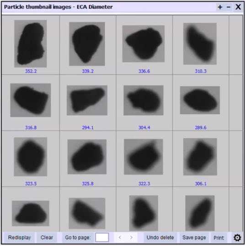
Task: Close the particle thumbnail window with X
Action: [238, 7]
